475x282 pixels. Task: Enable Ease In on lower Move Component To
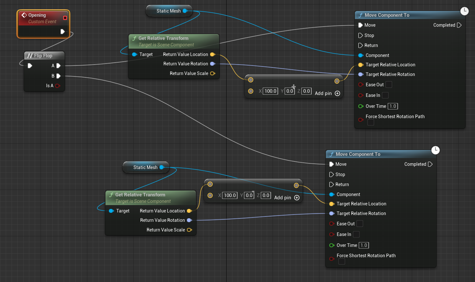coord(356,234)
